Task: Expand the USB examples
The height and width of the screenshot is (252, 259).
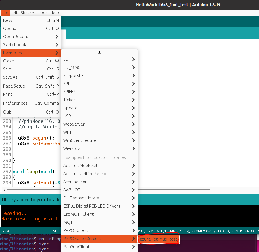Action: point(99,116)
